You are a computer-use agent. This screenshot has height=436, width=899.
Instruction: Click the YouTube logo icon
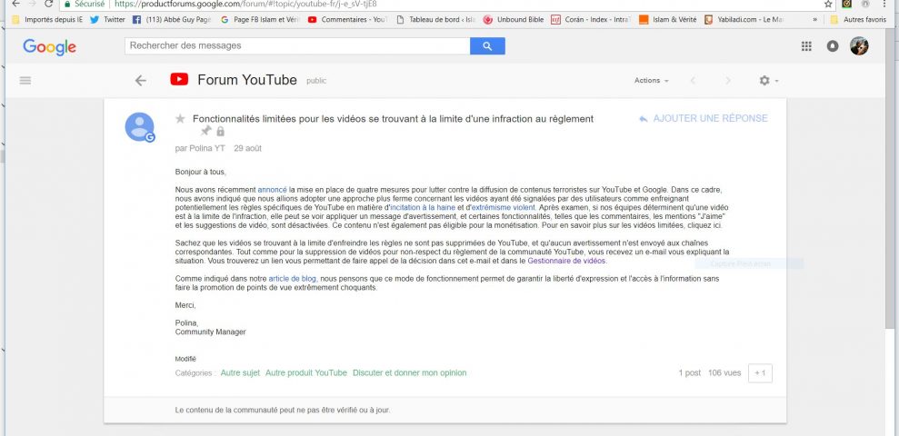(x=179, y=79)
